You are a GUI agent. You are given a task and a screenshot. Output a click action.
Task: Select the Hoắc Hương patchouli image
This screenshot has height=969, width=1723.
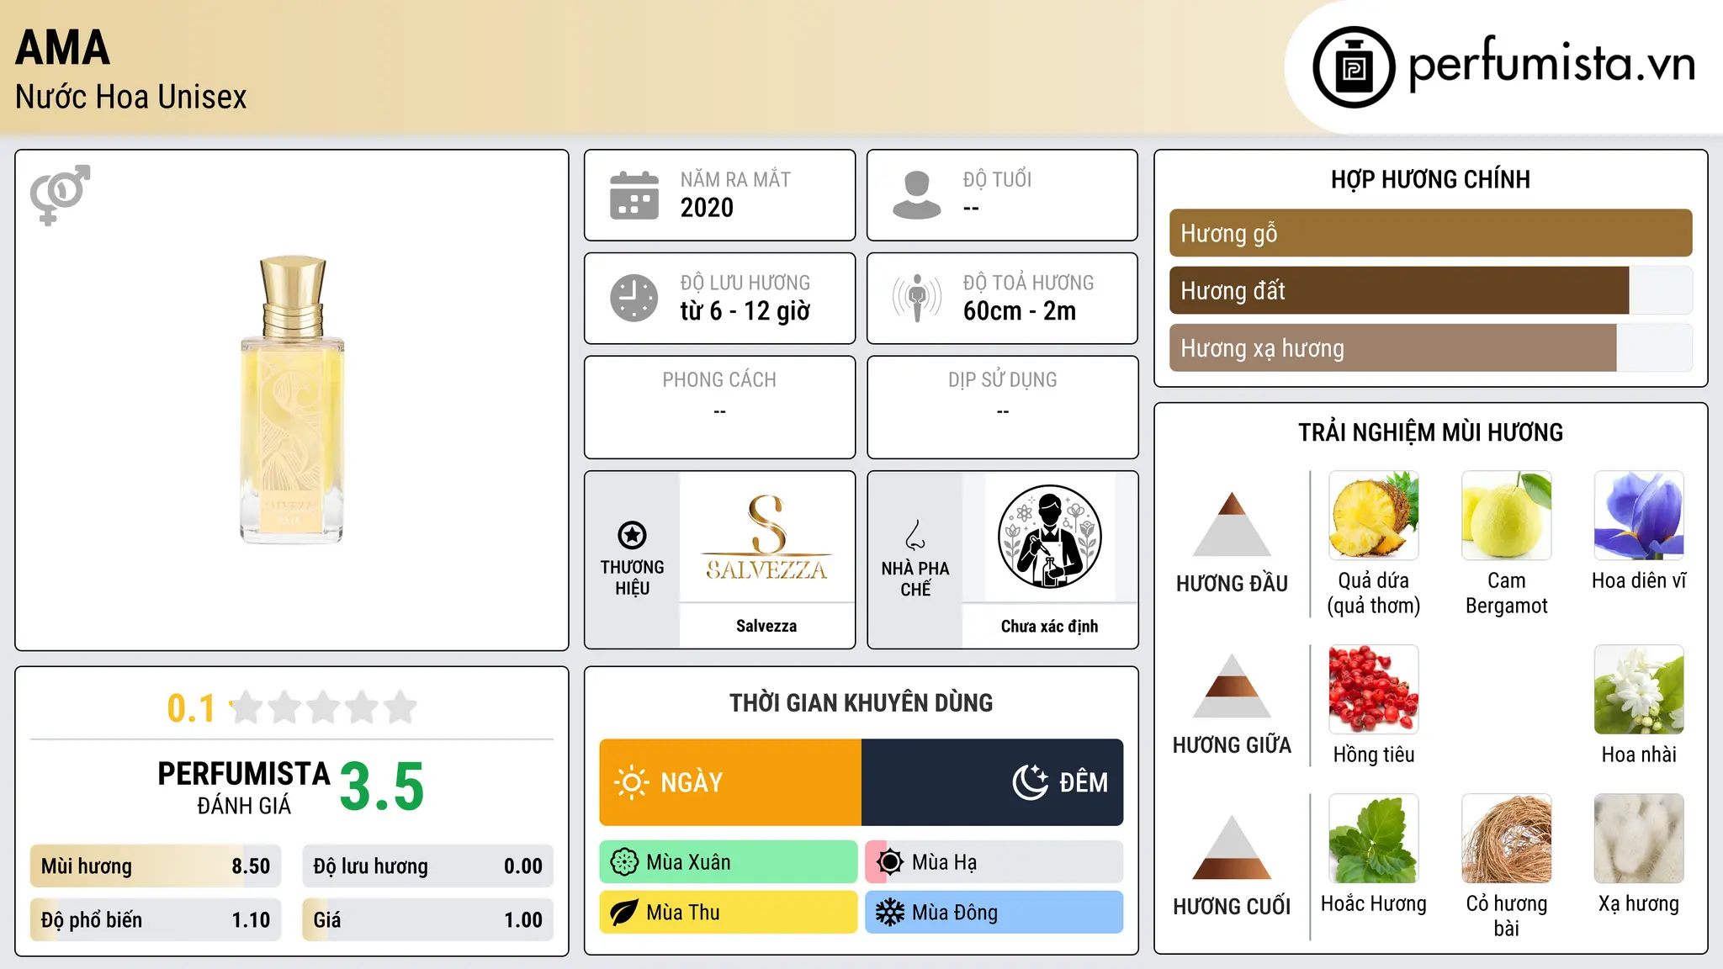[1374, 839]
